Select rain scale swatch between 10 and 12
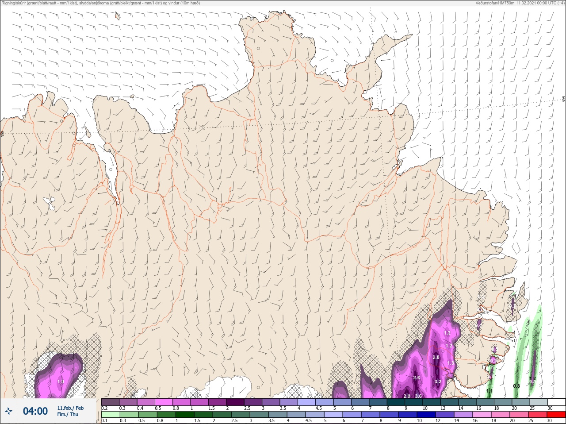The width and height of the screenshot is (566, 424). [x=426, y=415]
